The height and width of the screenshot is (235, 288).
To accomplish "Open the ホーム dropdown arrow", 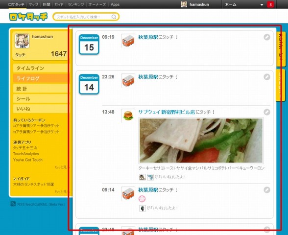I will (x=262, y=5).
